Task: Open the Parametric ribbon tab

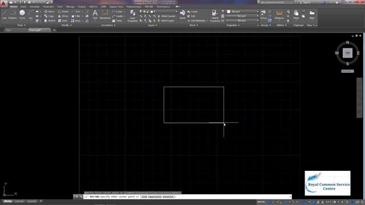Action: click(48, 7)
